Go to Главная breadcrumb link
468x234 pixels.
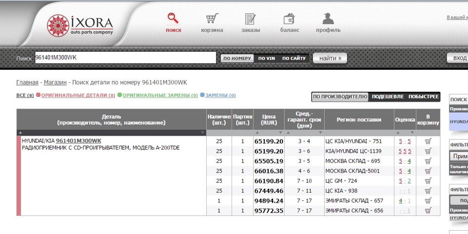click(x=27, y=82)
